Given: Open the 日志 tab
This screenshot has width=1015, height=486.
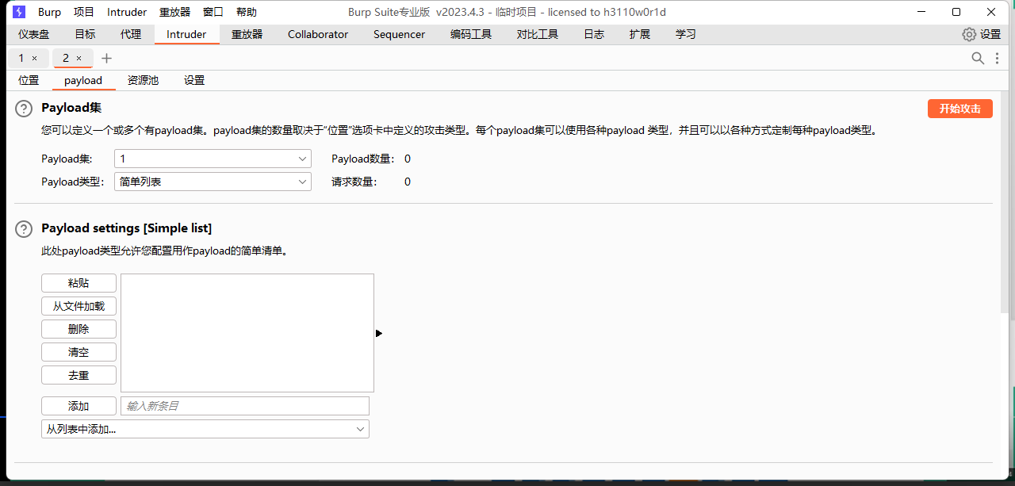Looking at the screenshot, I should click(x=594, y=34).
